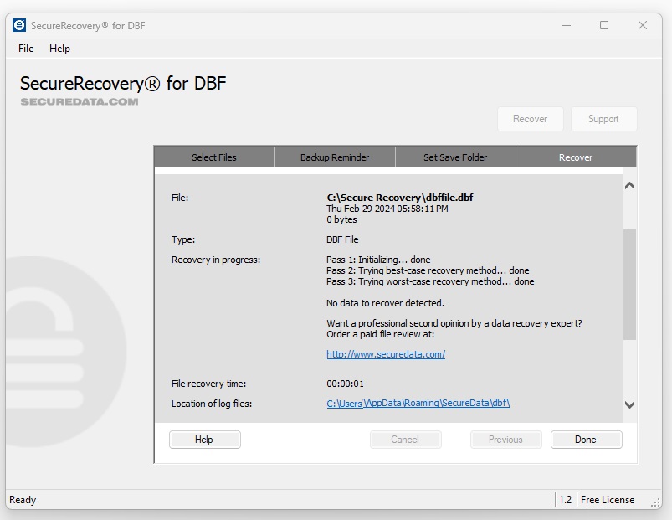Select the Set Save Folder tab
Screen dimensions: 672x520
click(x=455, y=157)
